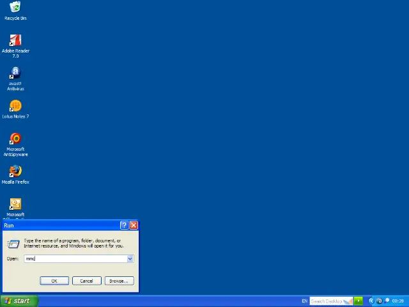Select the Microsoft AntiSpyware shortcut
This screenshot has height=307, width=409.
[x=15, y=139]
